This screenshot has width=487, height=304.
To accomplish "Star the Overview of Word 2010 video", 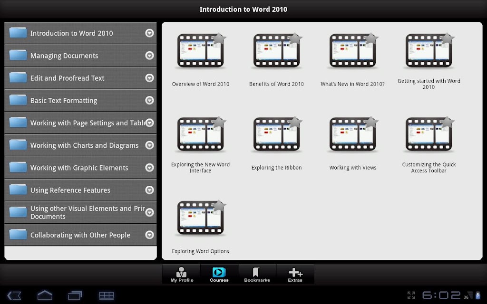I will 219,39.
